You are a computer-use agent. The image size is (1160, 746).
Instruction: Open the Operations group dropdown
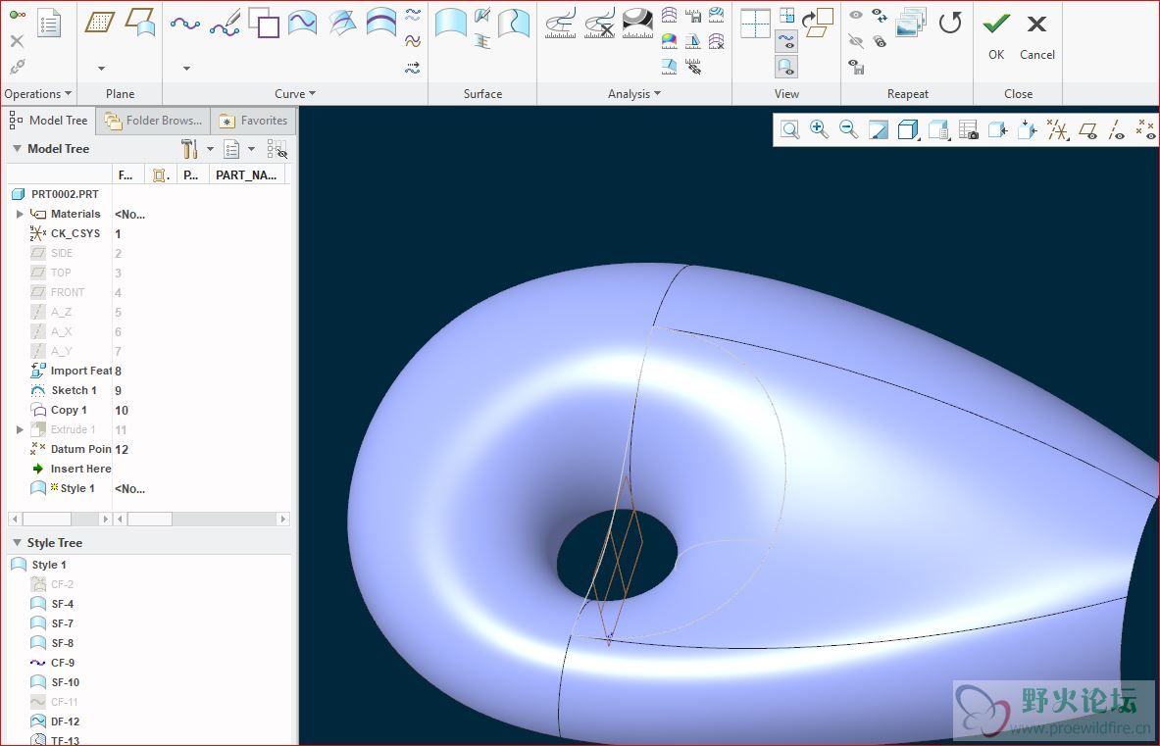(37, 94)
